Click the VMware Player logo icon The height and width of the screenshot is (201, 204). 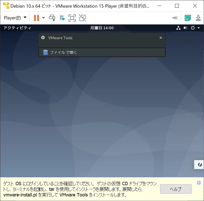point(6,6)
